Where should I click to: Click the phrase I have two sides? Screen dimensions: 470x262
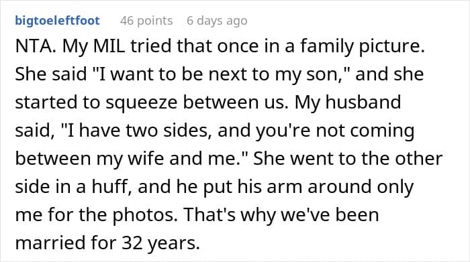tap(137, 131)
